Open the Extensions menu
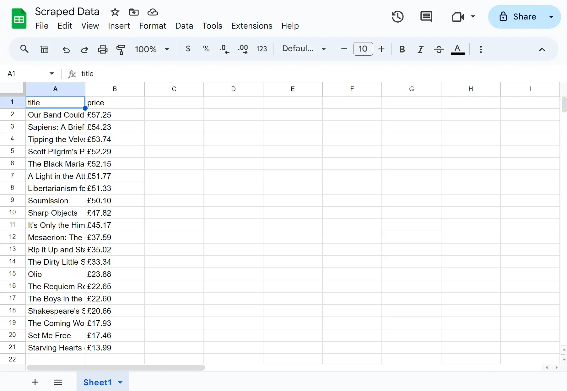The image size is (567, 391). coord(251,26)
